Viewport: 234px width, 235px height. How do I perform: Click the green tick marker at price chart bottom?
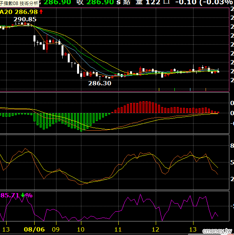[x=174, y=90]
